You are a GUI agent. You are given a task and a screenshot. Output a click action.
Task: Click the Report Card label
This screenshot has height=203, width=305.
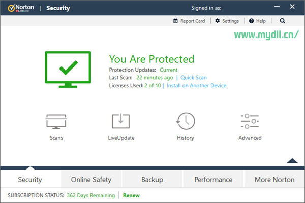(193, 21)
